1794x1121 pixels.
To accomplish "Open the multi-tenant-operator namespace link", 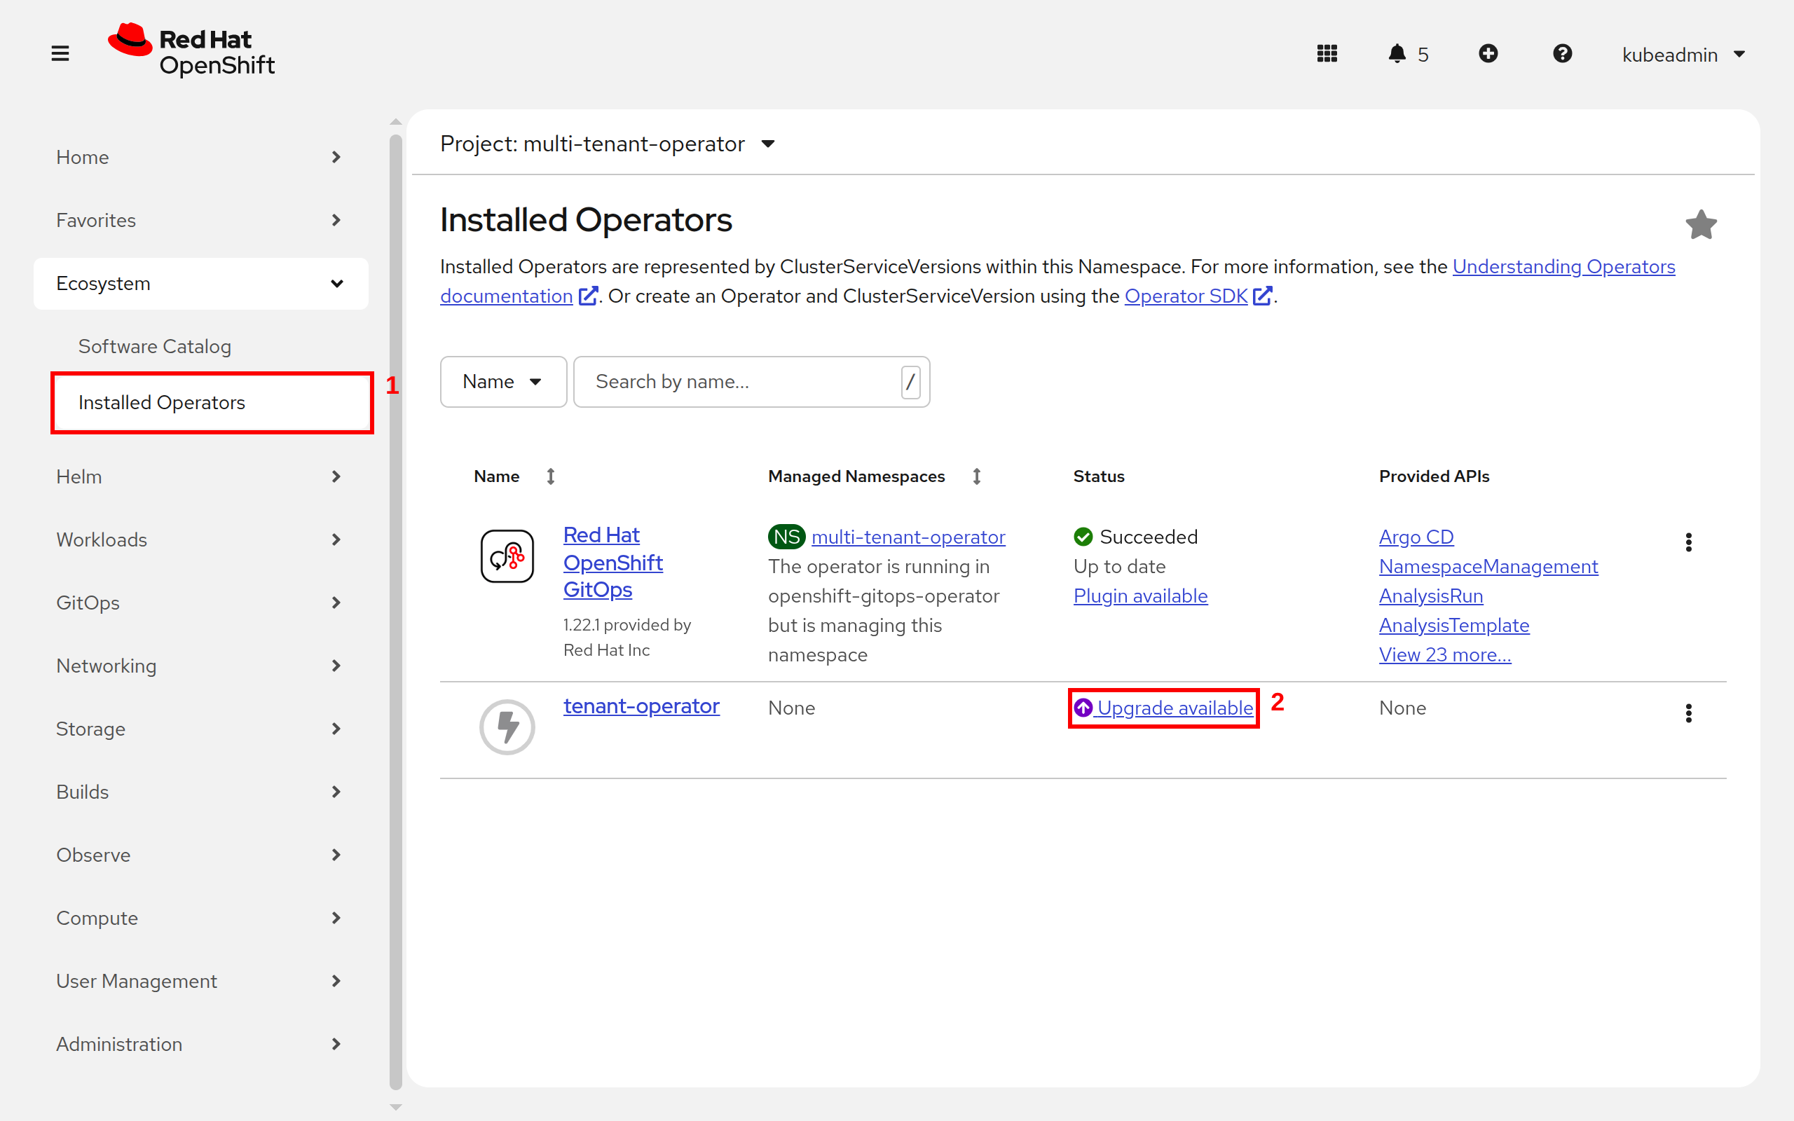I will click(x=908, y=537).
